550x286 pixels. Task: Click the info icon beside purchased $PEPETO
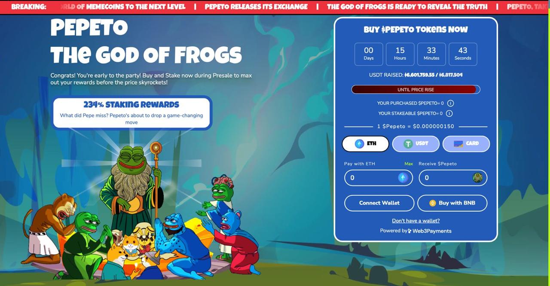450,103
